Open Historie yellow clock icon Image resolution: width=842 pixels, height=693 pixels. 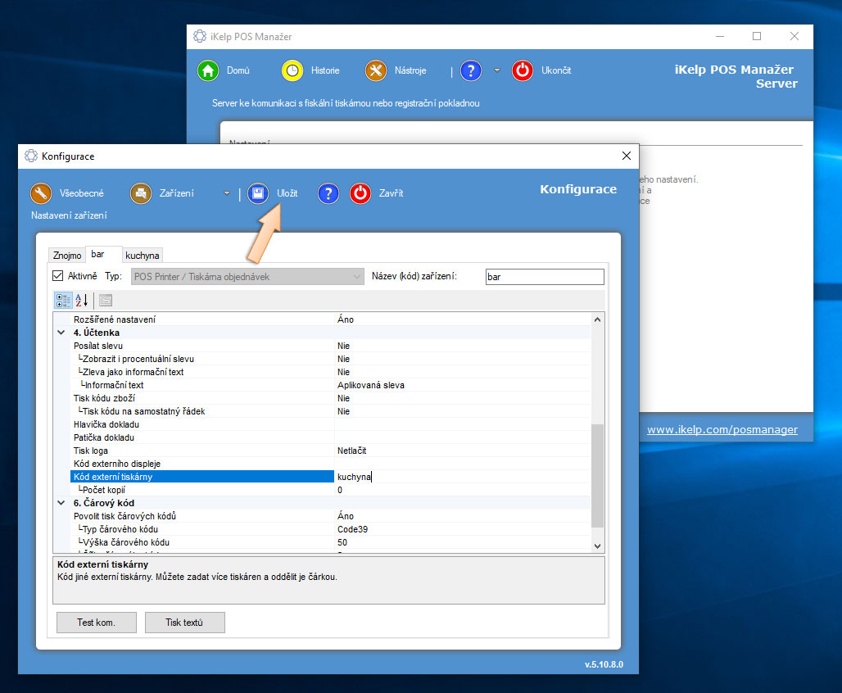pos(292,70)
